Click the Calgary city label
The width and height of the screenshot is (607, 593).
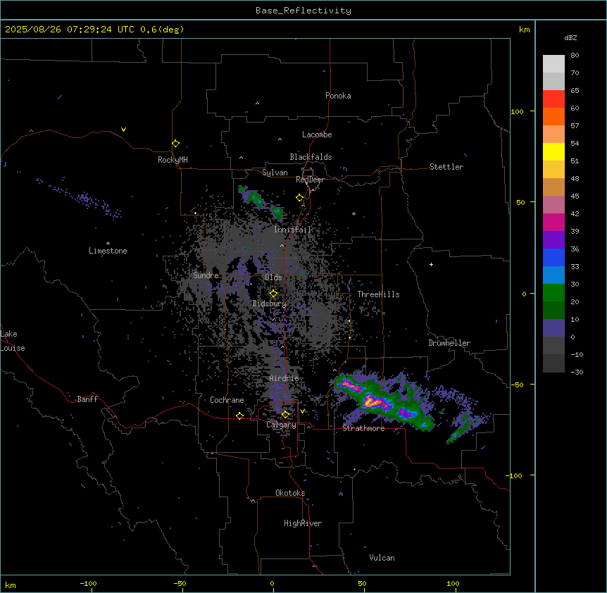(281, 425)
